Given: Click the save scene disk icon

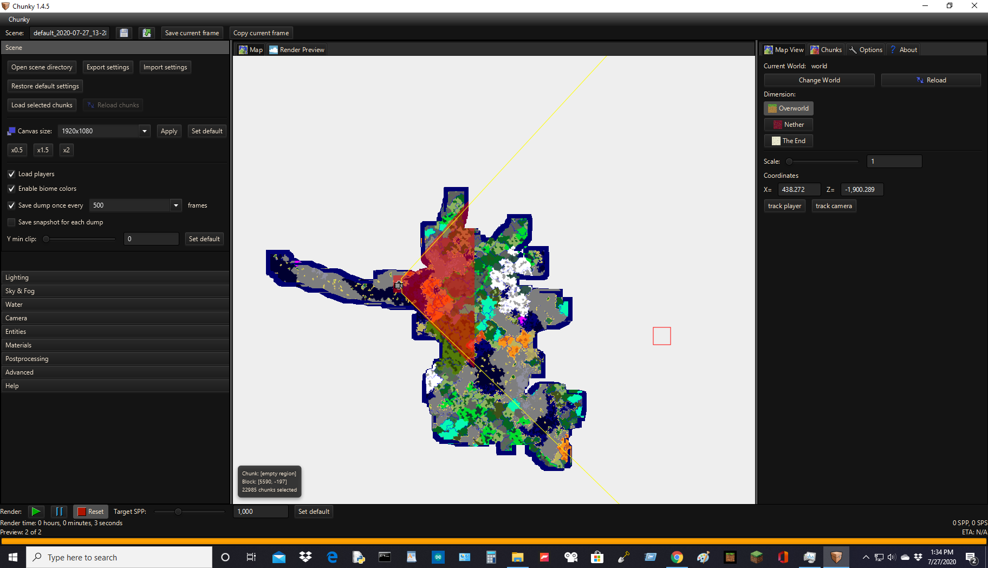Looking at the screenshot, I should pos(123,33).
